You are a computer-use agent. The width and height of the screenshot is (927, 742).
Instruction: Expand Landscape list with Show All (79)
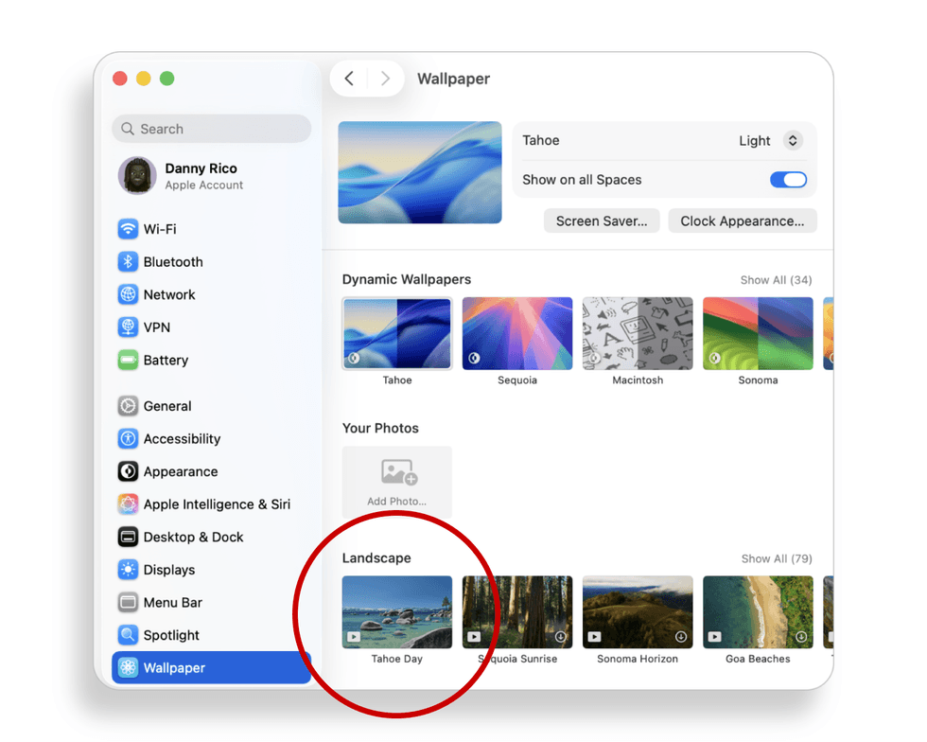pos(776,558)
